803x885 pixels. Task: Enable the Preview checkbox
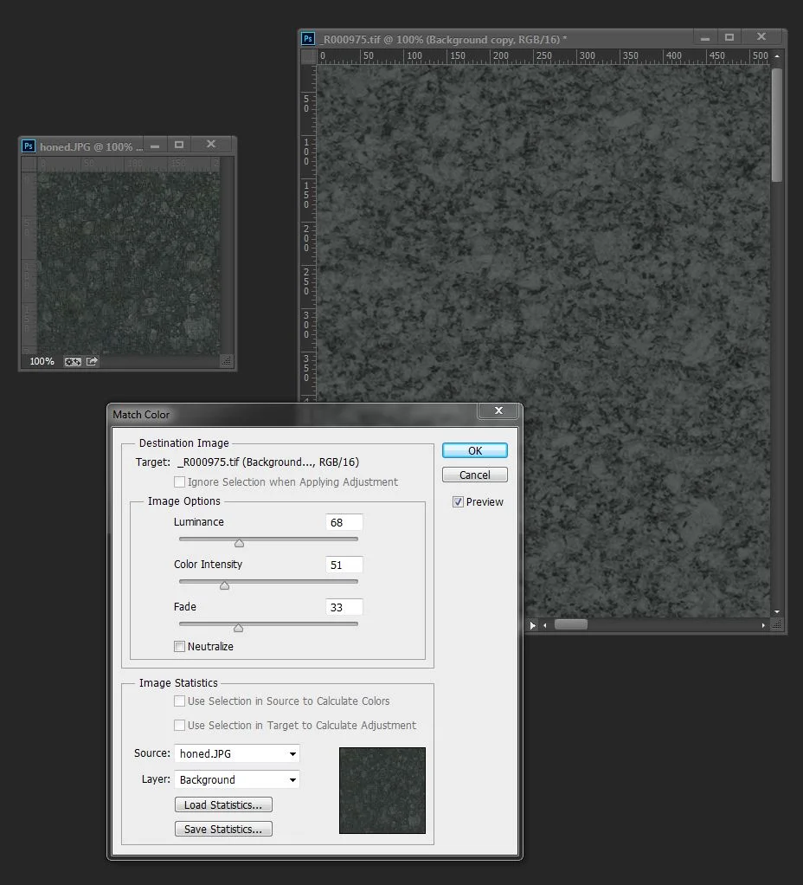456,501
